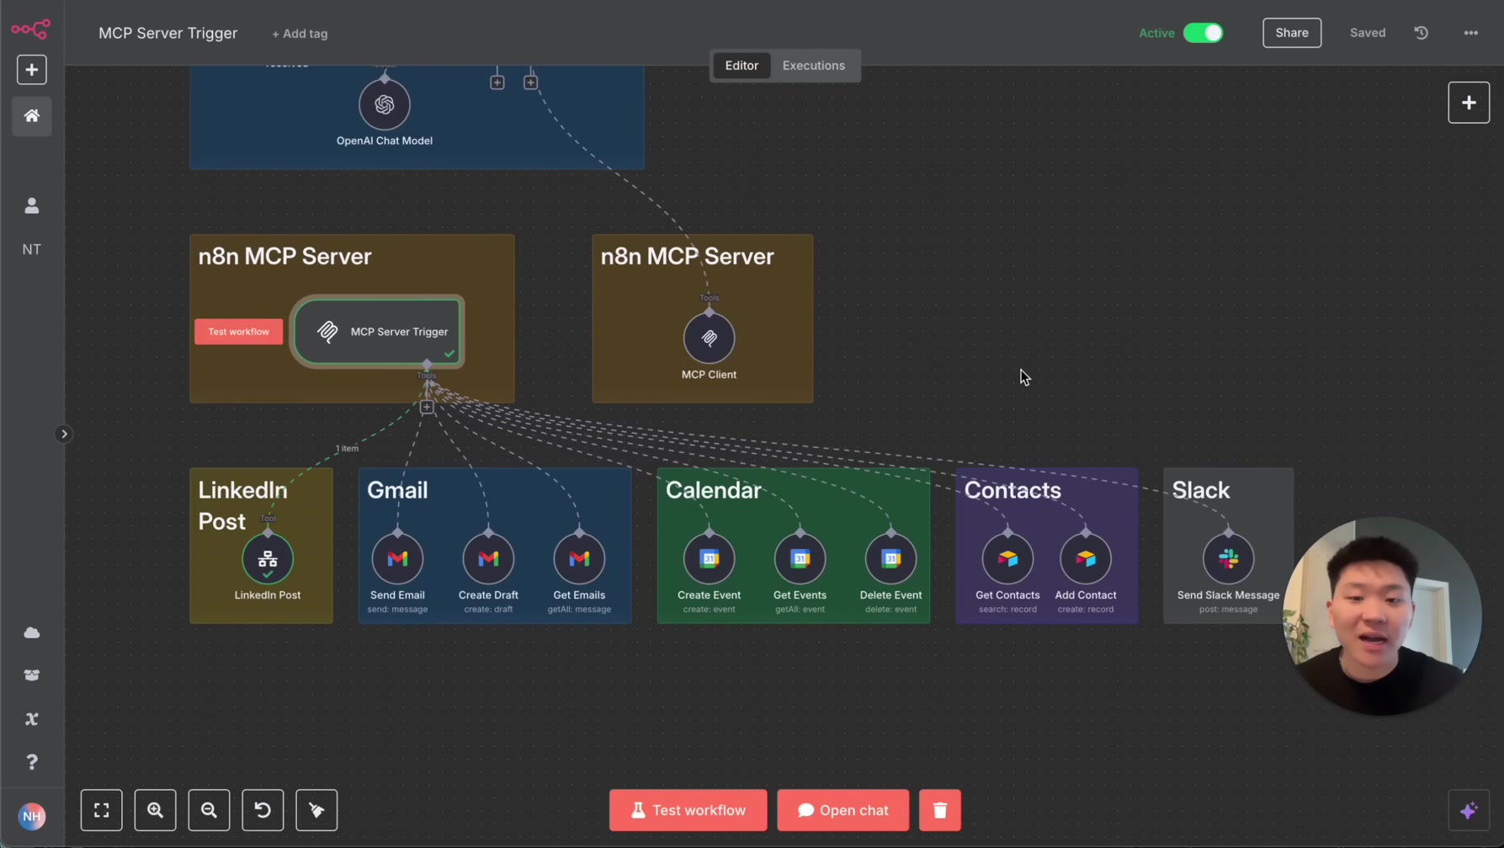Reset the canvas zoom

(263, 810)
